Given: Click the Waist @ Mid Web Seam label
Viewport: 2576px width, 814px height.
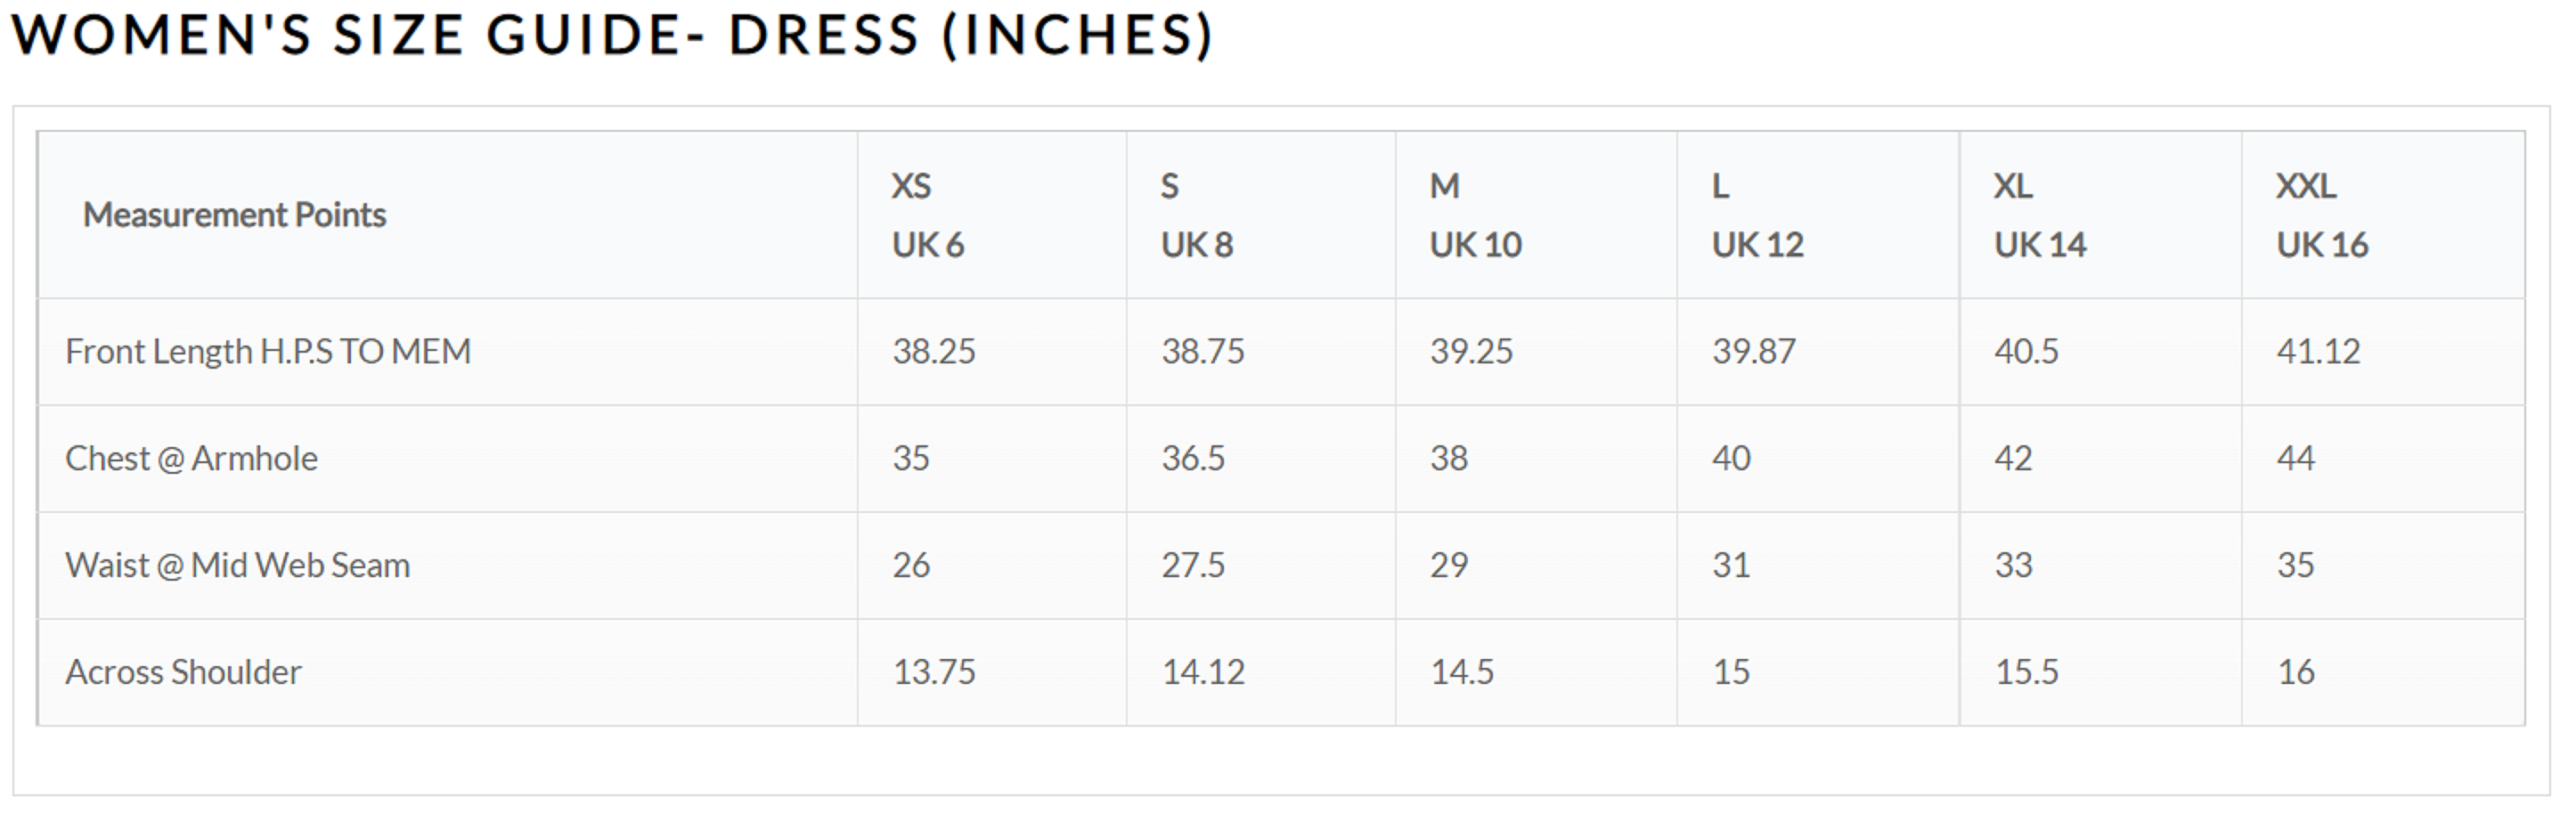Looking at the screenshot, I should (237, 565).
